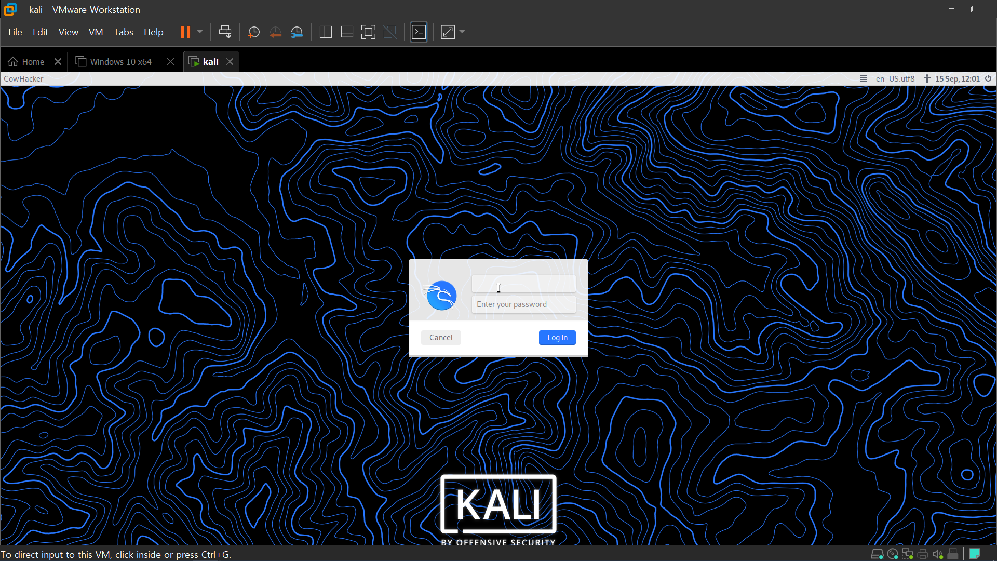Viewport: 997px width, 561px height.
Task: Click the Suspend (pause) VM icon
Action: coord(185,32)
